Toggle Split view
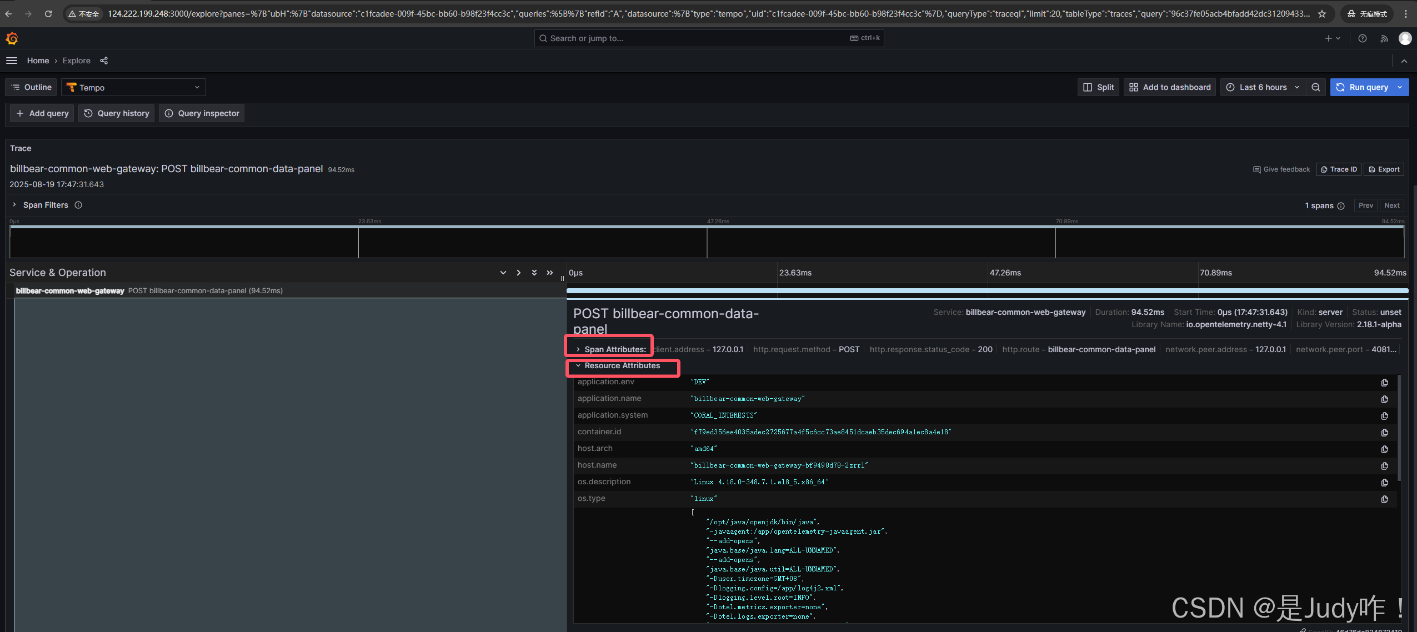1417x632 pixels. [1098, 87]
